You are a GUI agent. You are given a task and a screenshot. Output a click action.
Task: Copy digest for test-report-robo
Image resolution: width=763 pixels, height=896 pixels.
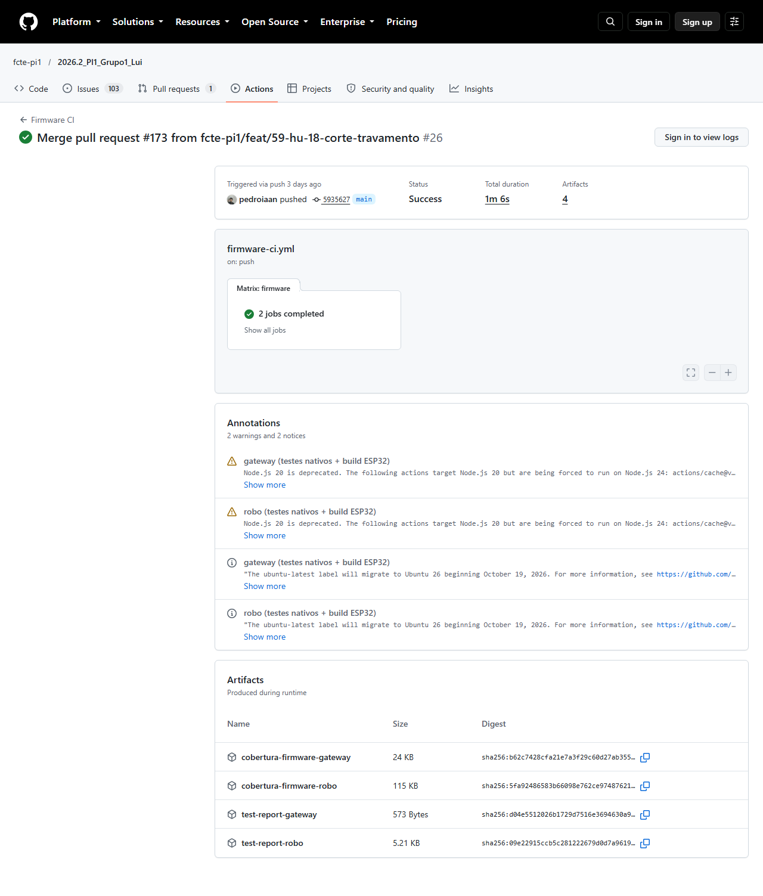pyautogui.click(x=645, y=844)
